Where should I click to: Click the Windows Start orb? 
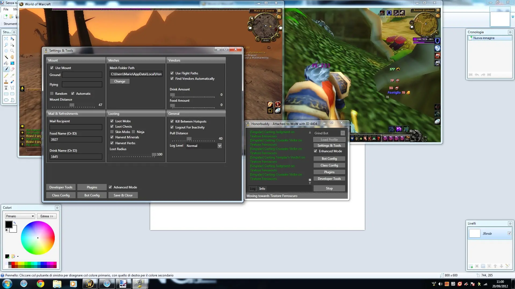point(7,284)
